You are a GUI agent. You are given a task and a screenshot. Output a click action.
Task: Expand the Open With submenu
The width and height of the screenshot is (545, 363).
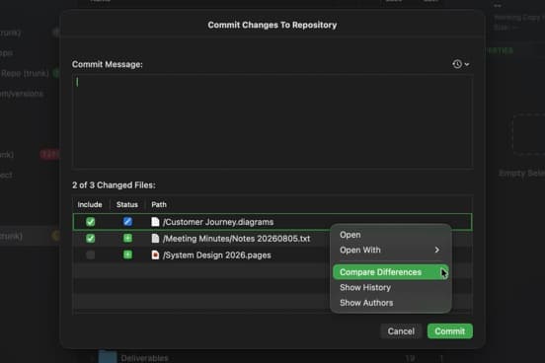pyautogui.click(x=390, y=251)
